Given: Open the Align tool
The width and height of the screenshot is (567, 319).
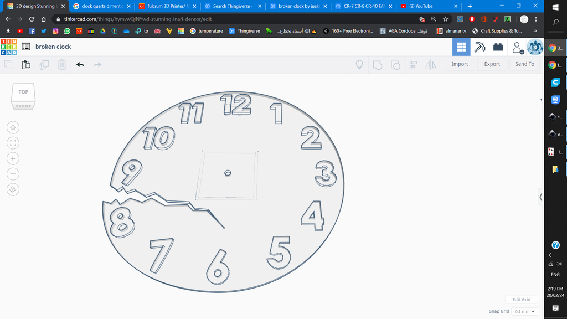Looking at the screenshot, I should click(413, 65).
